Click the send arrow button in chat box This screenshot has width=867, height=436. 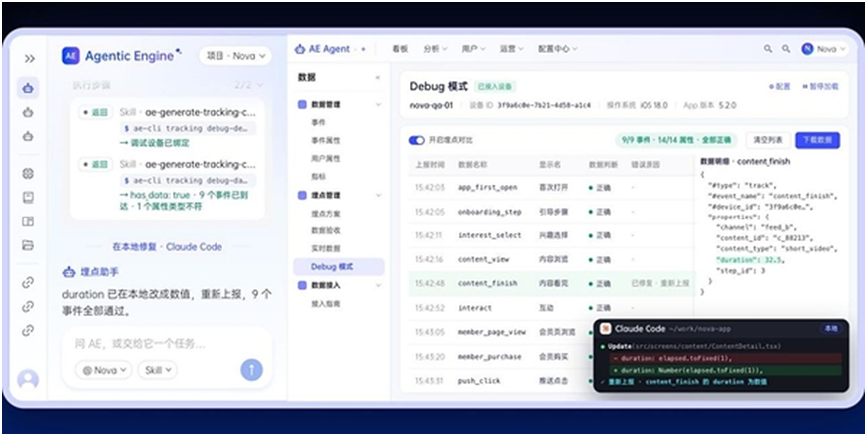point(251,370)
